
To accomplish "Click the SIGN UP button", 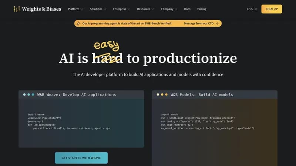I will click(272, 9).
